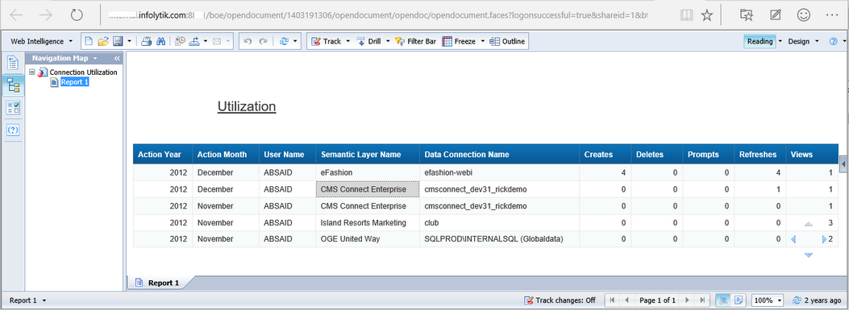Open the Export dropdown arrow
The image size is (849, 310).
point(206,41)
